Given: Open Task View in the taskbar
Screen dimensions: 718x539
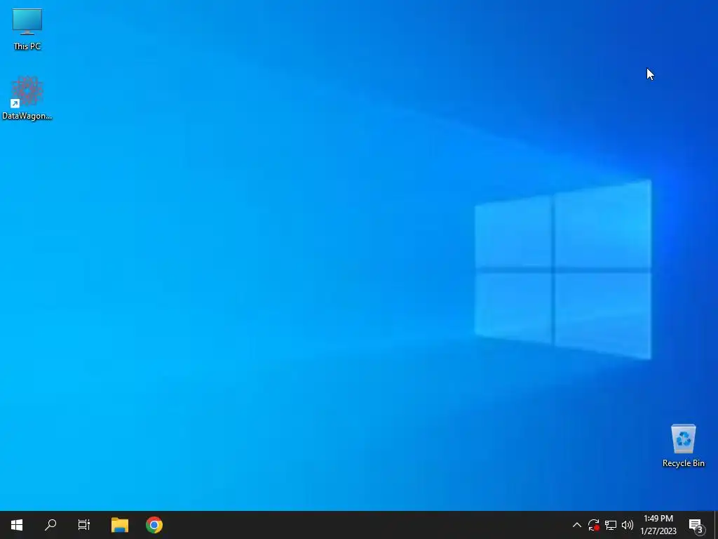Looking at the screenshot, I should 84,525.
